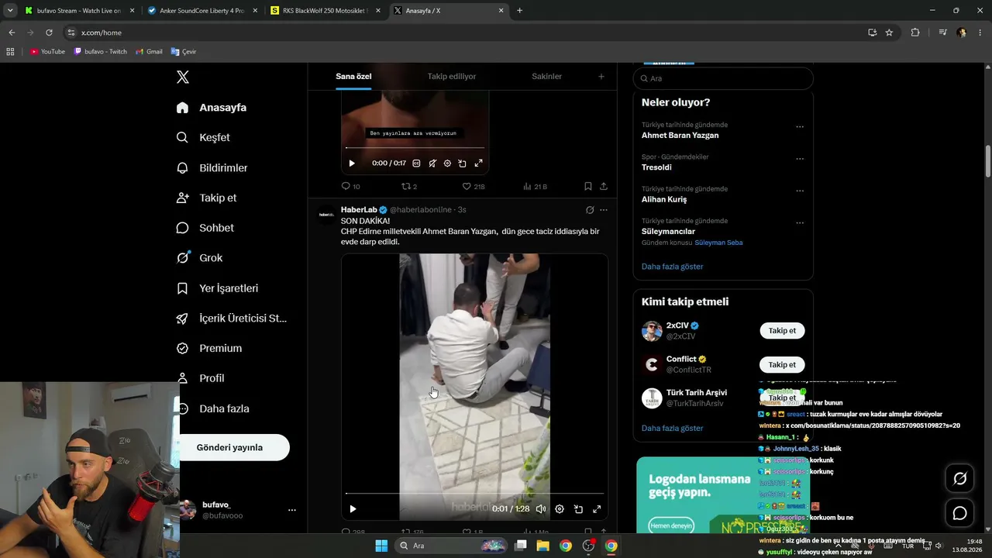Click the reply icon with 10 replies

point(346,186)
